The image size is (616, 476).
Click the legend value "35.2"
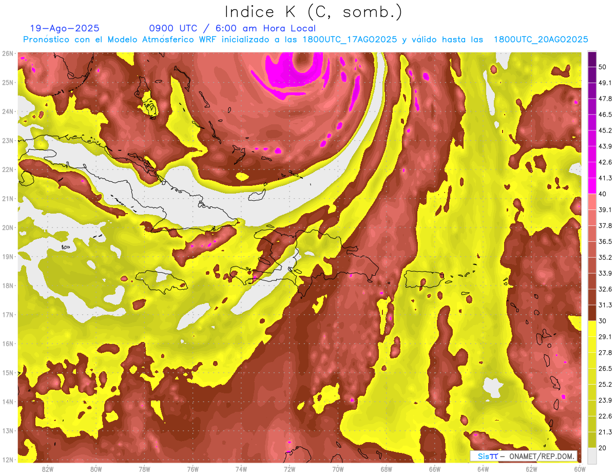605,257
